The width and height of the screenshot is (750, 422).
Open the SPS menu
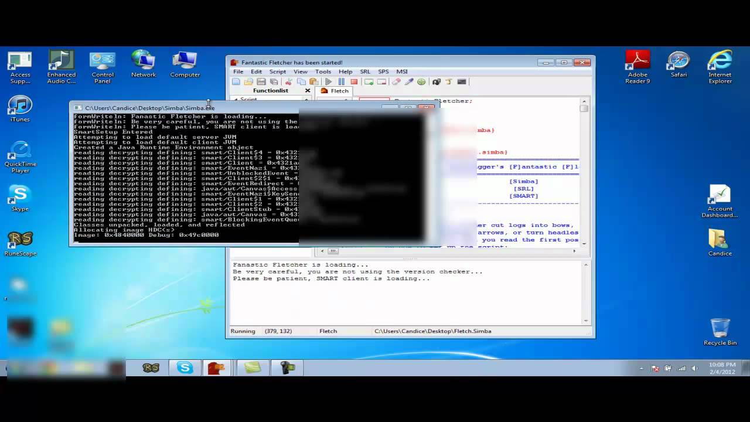pyautogui.click(x=383, y=72)
